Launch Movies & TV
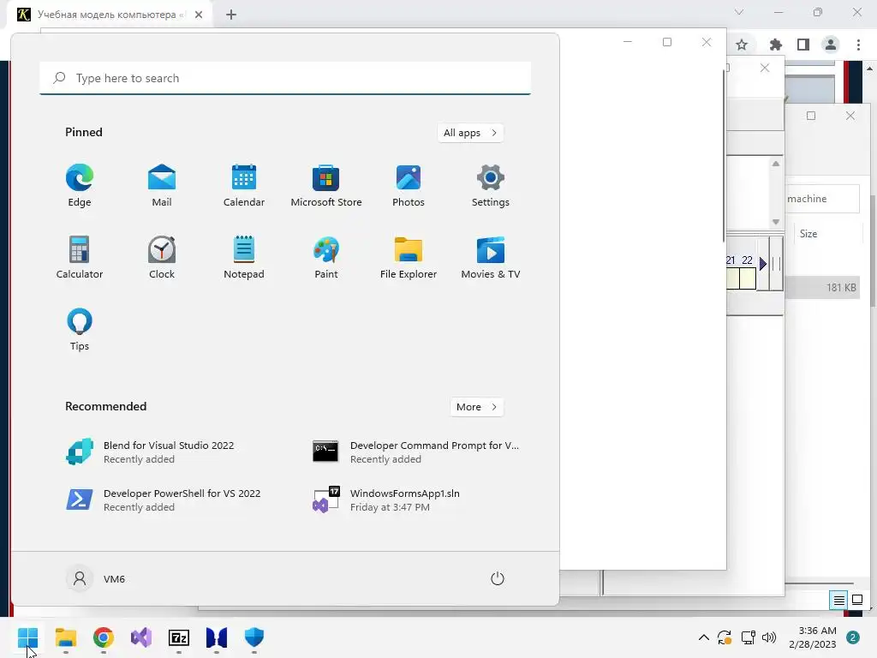877x658 pixels. click(491, 257)
